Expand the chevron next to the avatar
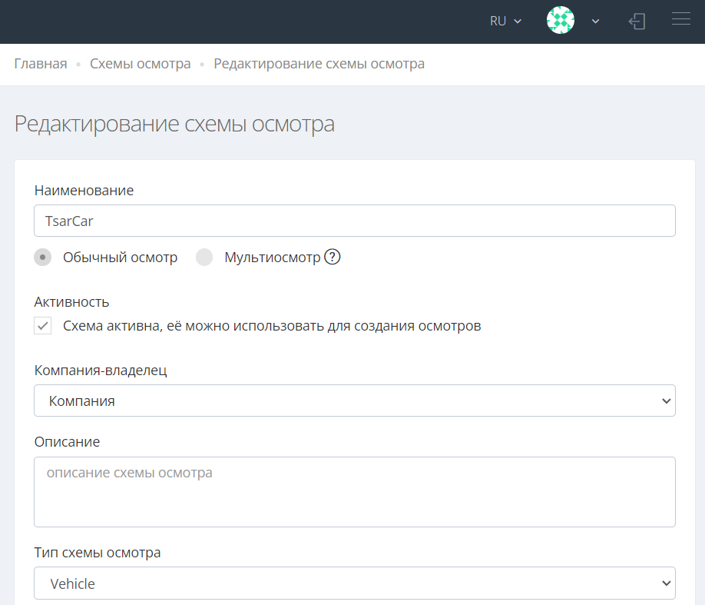Screen dimensions: 705x605 pyautogui.click(x=595, y=22)
